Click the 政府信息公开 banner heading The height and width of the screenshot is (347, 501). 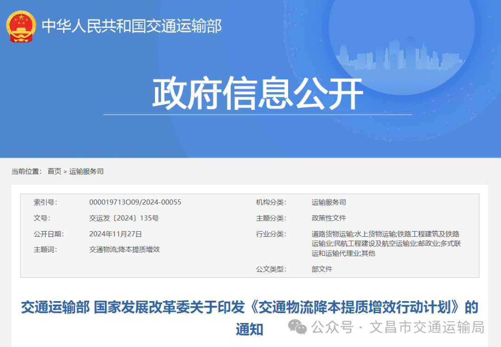tap(257, 94)
